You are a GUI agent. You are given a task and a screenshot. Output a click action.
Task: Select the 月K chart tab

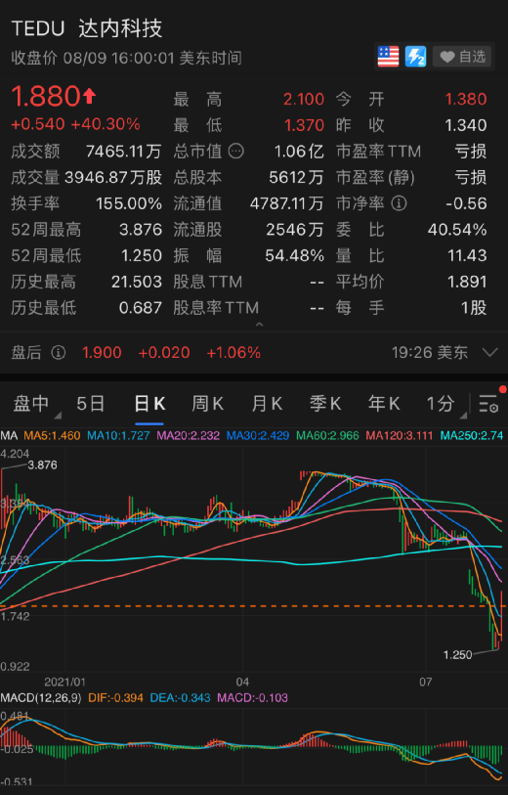[x=267, y=404]
